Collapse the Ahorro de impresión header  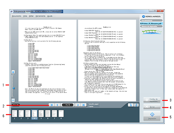151,26
